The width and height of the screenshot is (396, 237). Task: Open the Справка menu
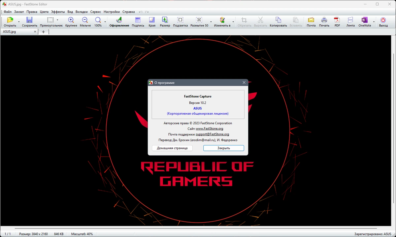tap(129, 12)
